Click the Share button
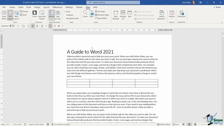224x126 pixels. click(217, 7)
